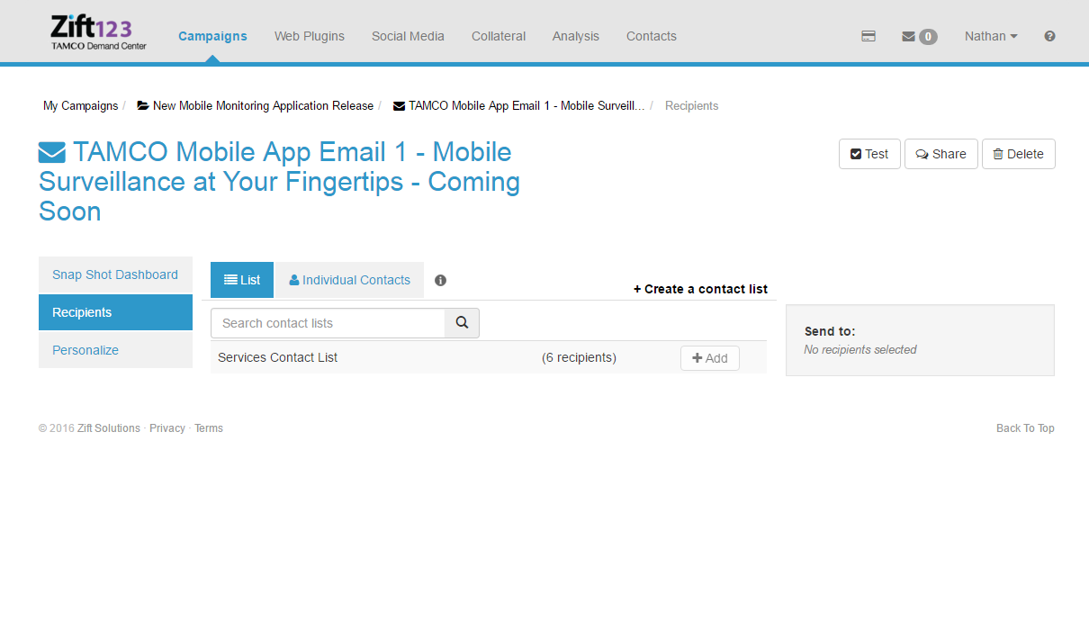Go to Web Plugins
Image resolution: width=1089 pixels, height=639 pixels.
pyautogui.click(x=310, y=37)
